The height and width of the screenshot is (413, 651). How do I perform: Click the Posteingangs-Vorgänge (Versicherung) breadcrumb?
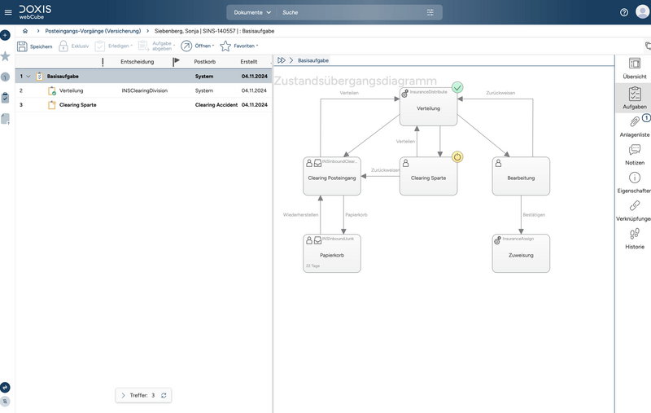tap(93, 31)
